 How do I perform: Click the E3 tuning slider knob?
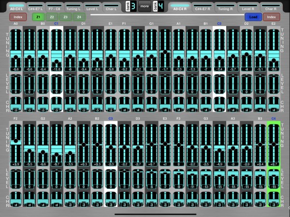[165, 144]
